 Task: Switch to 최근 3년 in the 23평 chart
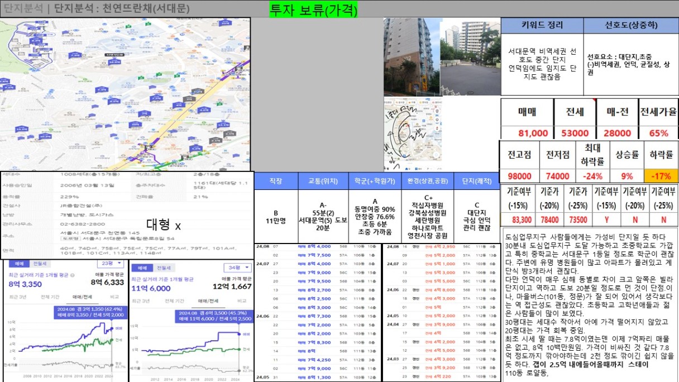coord(18,297)
